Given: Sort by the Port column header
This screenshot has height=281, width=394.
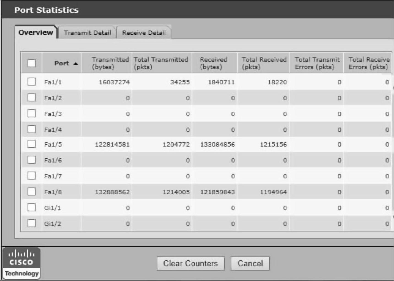Looking at the screenshot, I should click(62, 63).
